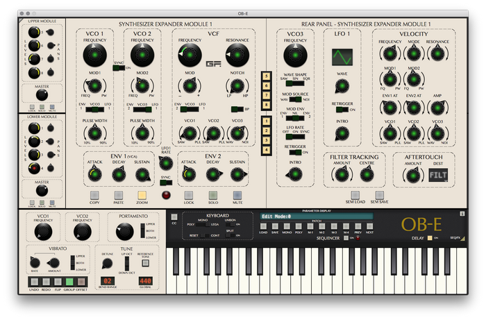The width and height of the screenshot is (486, 320).
Task: Click the patch POLY button
Action: [299, 226]
